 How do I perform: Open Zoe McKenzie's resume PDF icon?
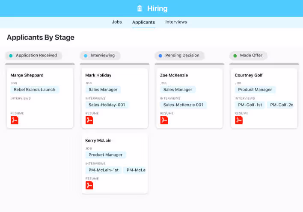pos(164,120)
